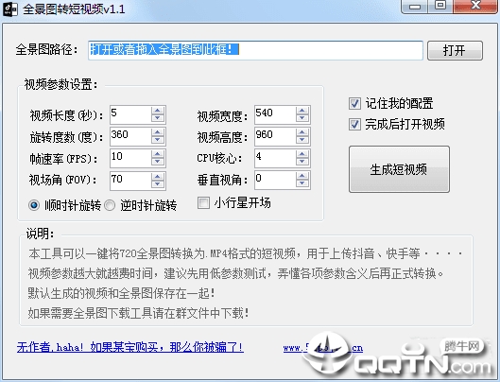
Task: Uncheck 完成后打开视频 option
Action: [x=354, y=125]
